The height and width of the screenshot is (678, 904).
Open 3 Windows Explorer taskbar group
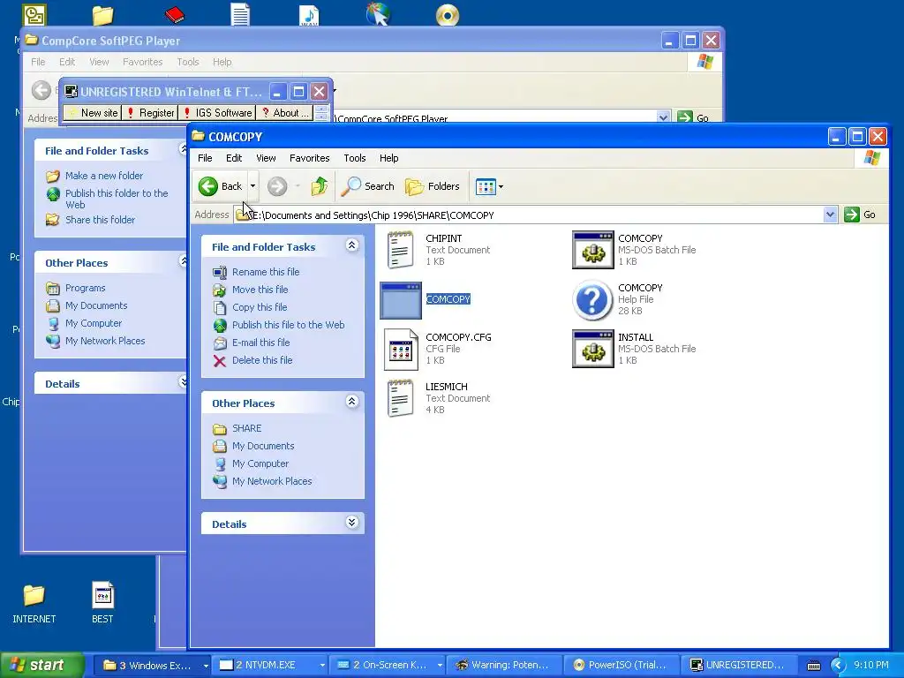[154, 666]
